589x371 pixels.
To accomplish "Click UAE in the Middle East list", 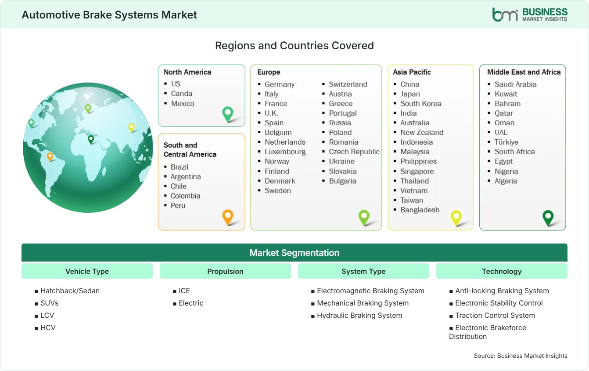I will tap(501, 132).
